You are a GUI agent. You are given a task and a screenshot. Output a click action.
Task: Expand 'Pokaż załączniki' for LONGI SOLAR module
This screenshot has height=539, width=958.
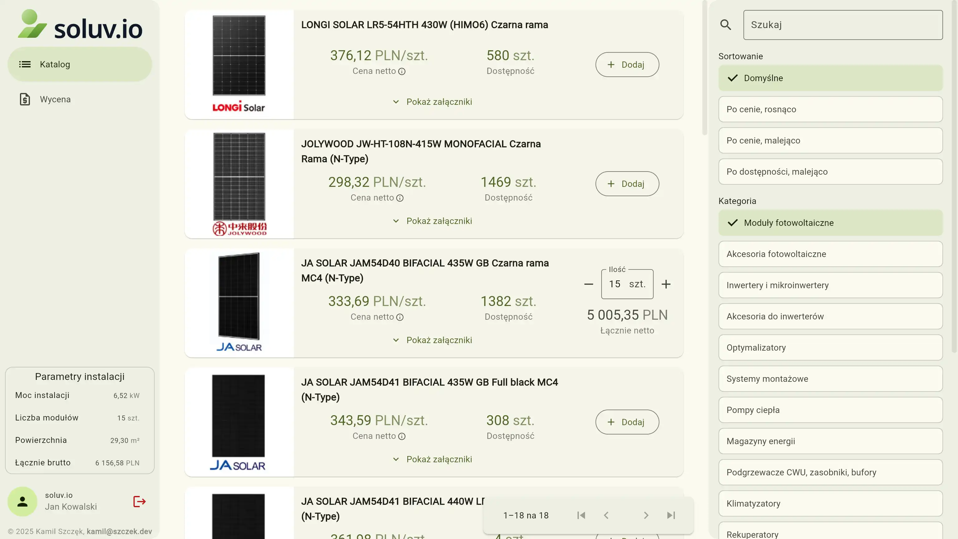point(433,102)
